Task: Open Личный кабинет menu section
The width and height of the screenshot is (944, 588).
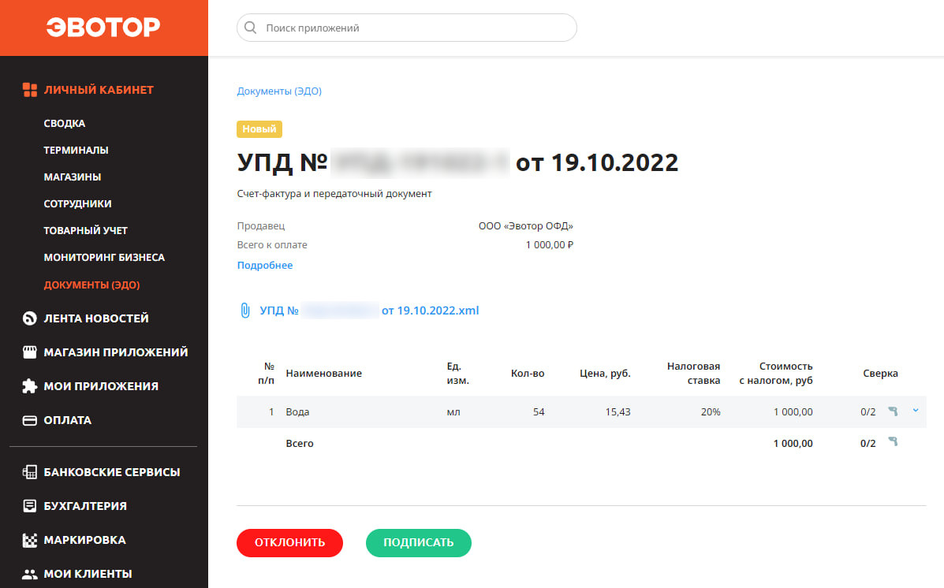Action: point(99,90)
